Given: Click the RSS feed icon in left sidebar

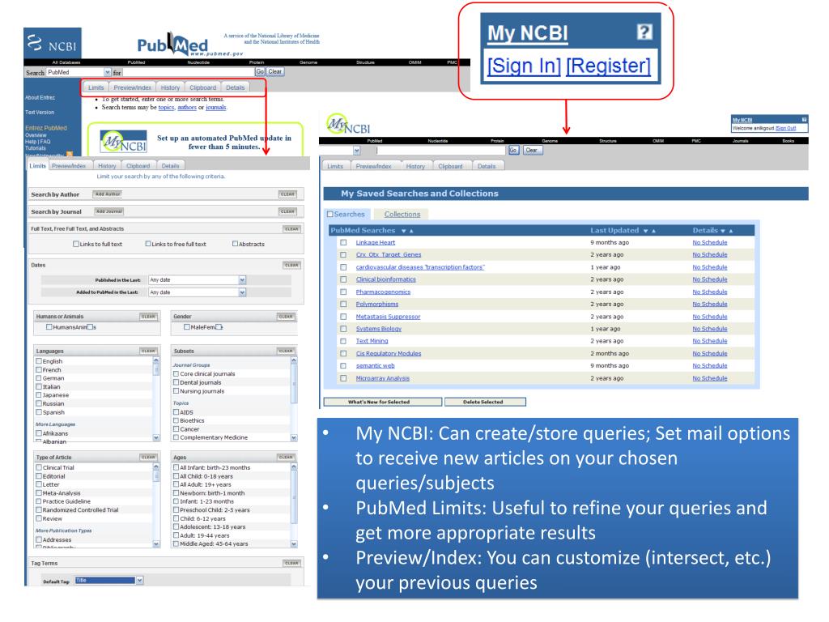Looking at the screenshot, I should (x=70, y=155).
